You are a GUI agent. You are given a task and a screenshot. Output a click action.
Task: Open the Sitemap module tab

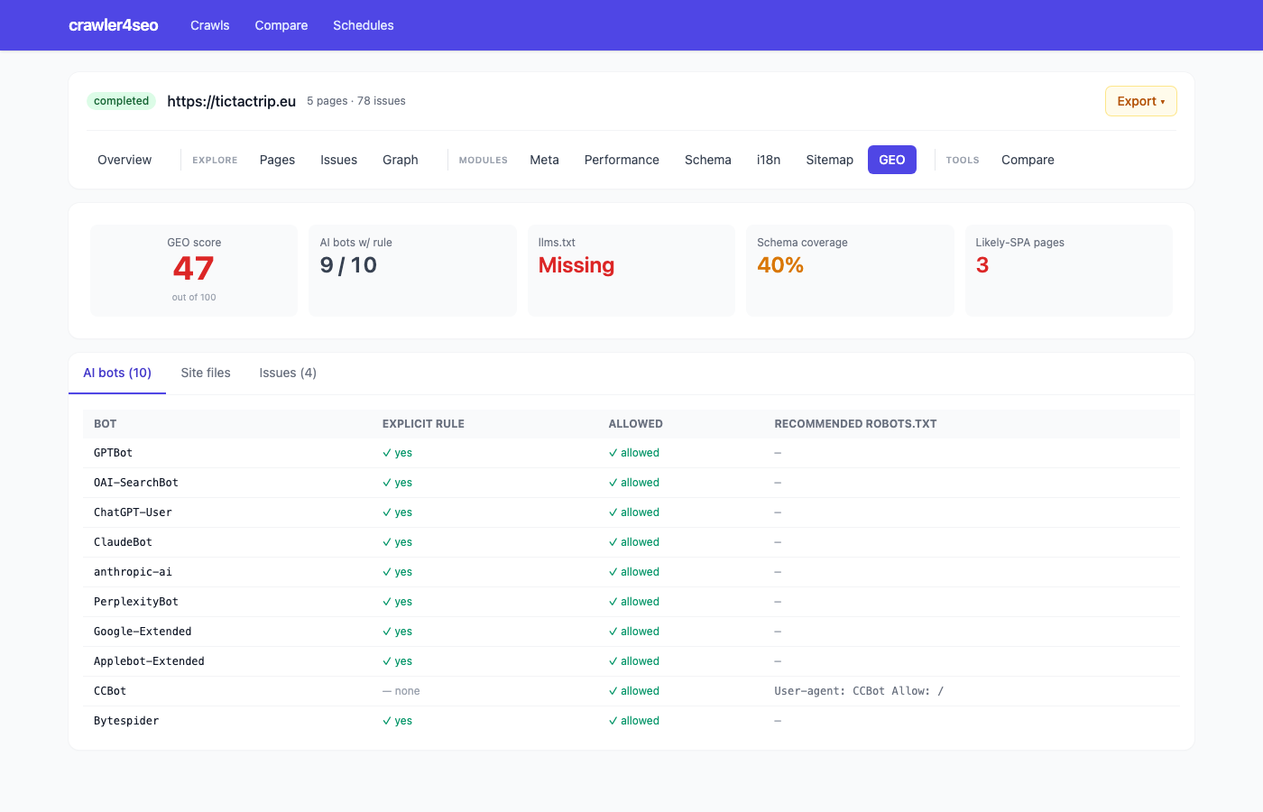[x=829, y=160]
